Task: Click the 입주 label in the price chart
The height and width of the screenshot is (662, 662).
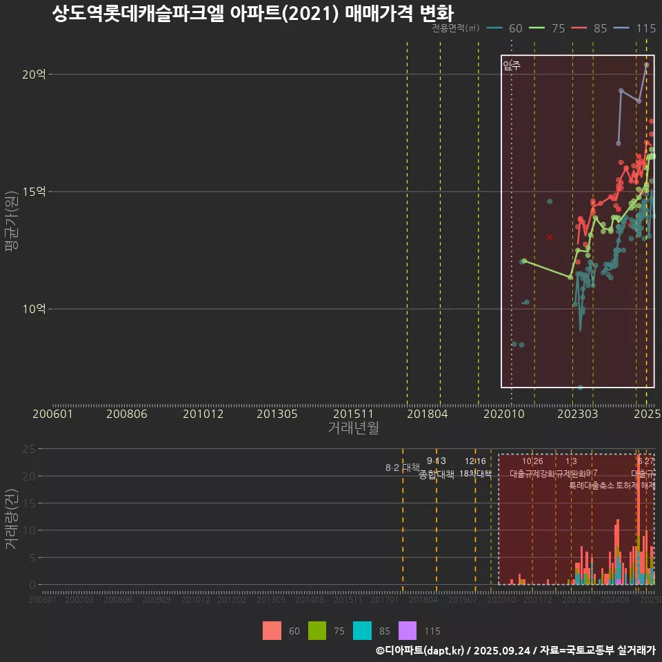Action: coord(511,66)
